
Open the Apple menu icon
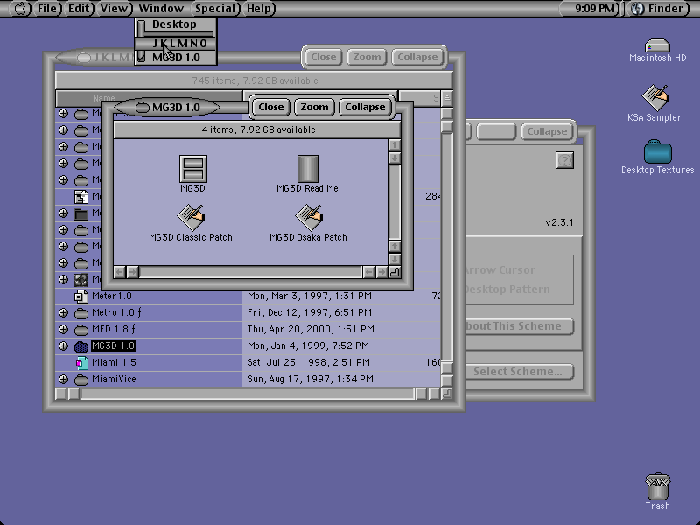[x=20, y=8]
